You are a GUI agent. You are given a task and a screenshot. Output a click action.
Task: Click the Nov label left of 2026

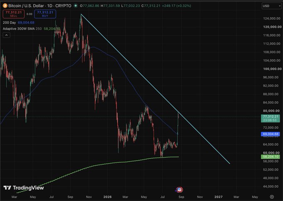coord(89,197)
